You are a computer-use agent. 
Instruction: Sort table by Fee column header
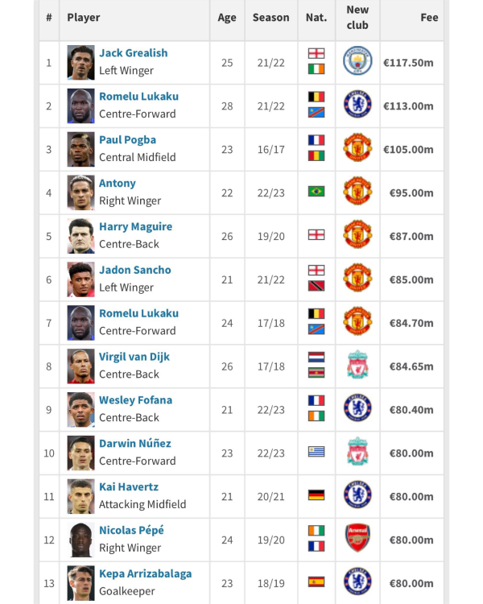[429, 18]
